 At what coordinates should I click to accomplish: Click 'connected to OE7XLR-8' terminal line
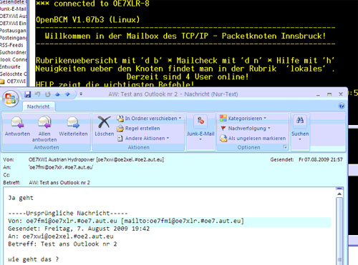[92, 4]
